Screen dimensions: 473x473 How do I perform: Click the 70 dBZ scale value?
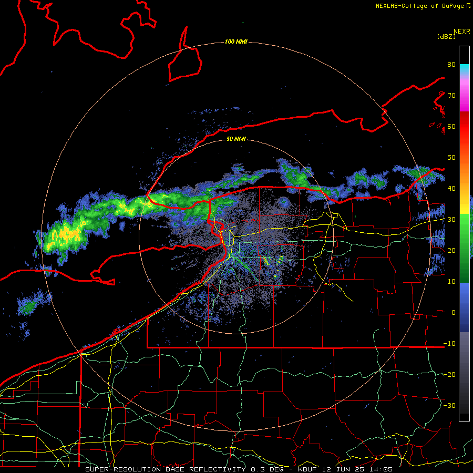(451, 95)
